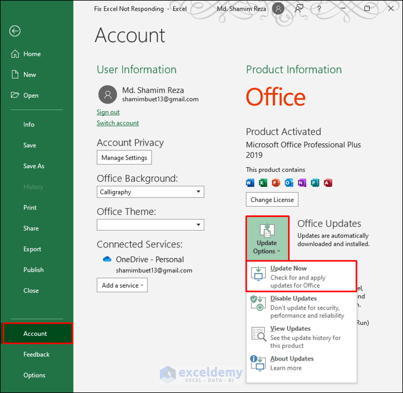
Task: Select the Account tab in sidebar
Action: click(x=38, y=334)
